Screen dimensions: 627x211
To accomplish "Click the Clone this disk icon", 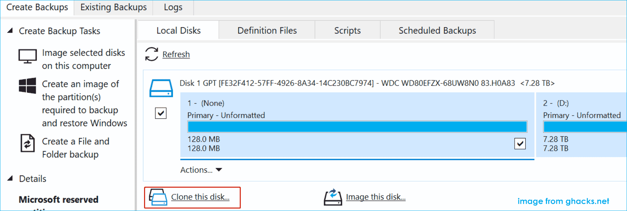I will 158,197.
